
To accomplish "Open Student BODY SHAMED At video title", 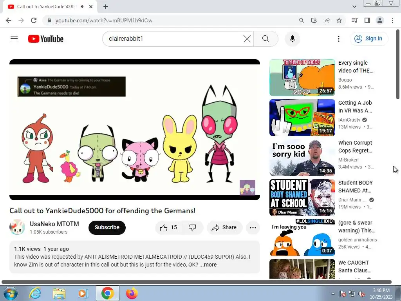I will pos(356,187).
